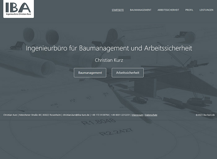Click the IBA company logo
Viewport: 217px width, 159px height.
point(18,9)
